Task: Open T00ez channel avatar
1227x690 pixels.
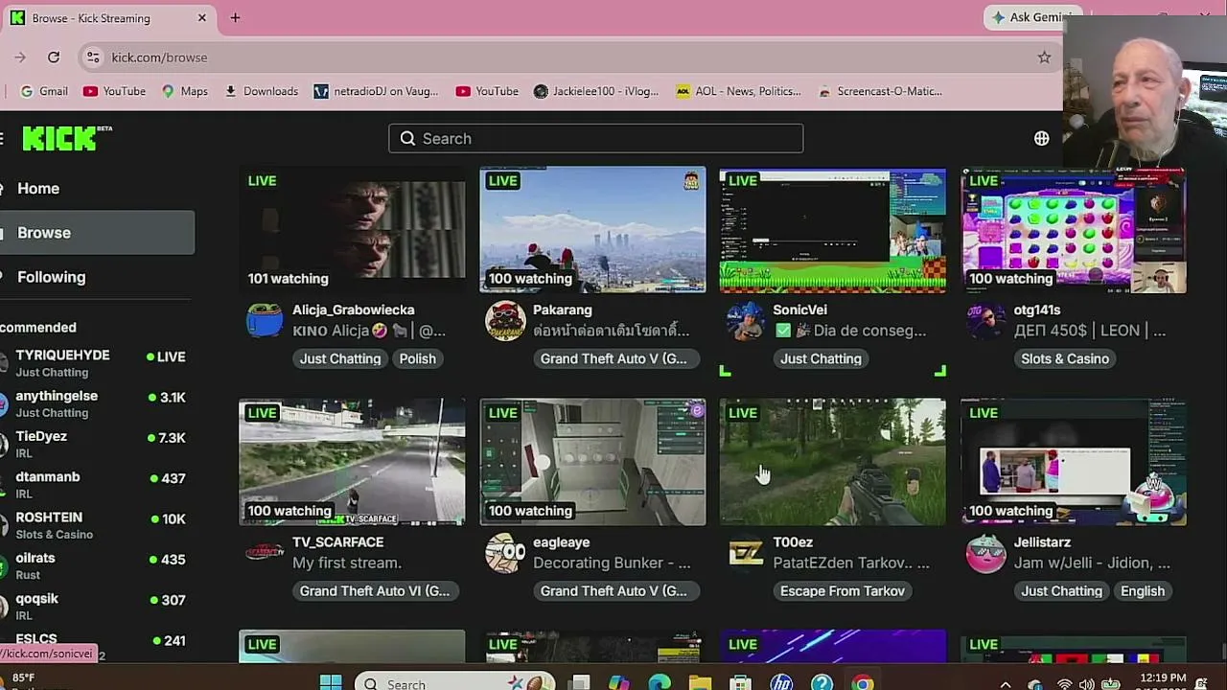Action: tap(745, 553)
